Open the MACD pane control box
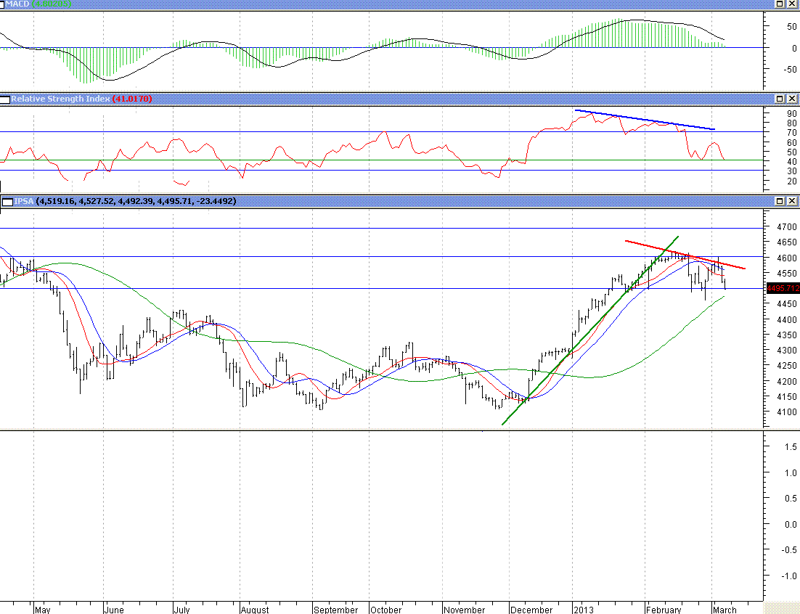 4,4
